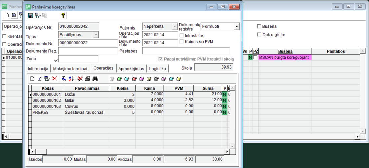Switch to the Informacija tab

(x=38, y=69)
